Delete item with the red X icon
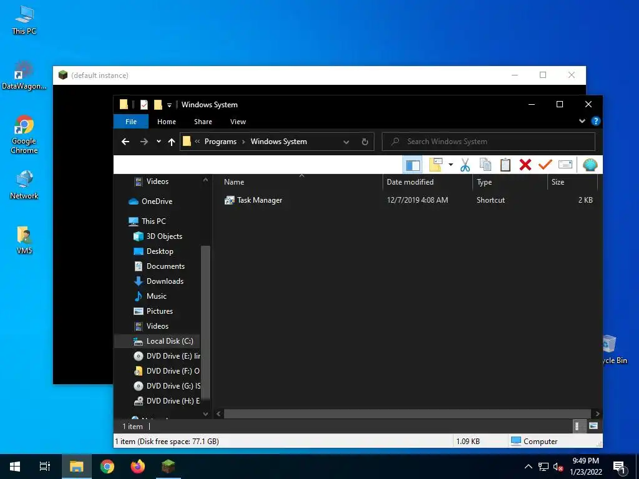639x479 pixels. pos(525,165)
